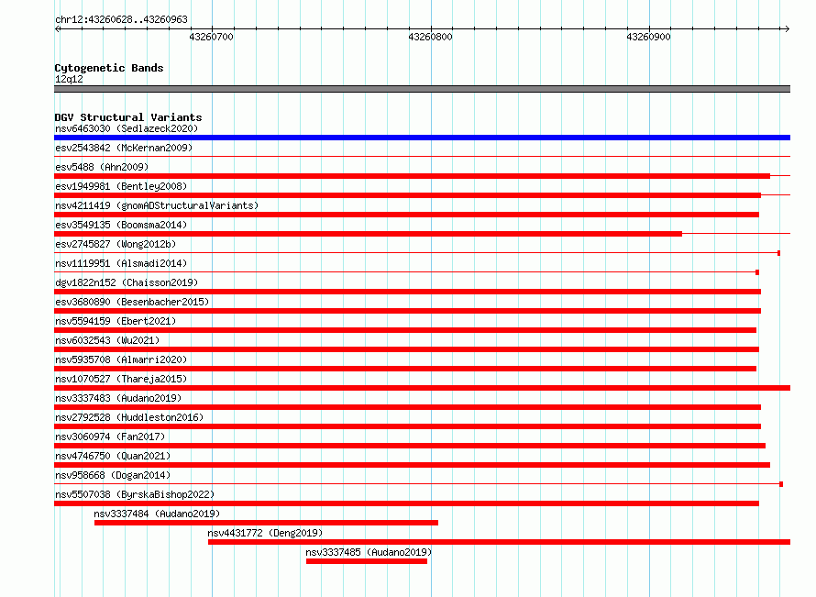Click nsv958668's small red end marker
The height and width of the screenshot is (597, 816).
[x=781, y=484]
